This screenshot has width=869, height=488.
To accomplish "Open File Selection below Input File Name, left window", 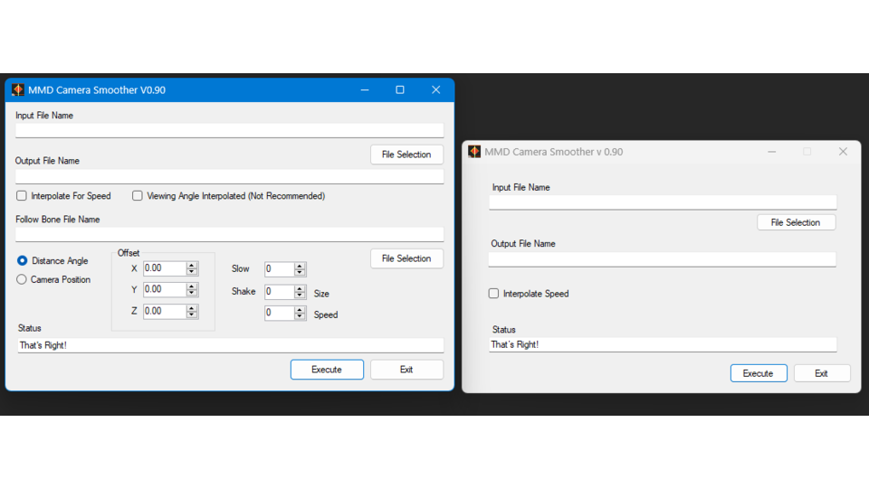I will (406, 155).
